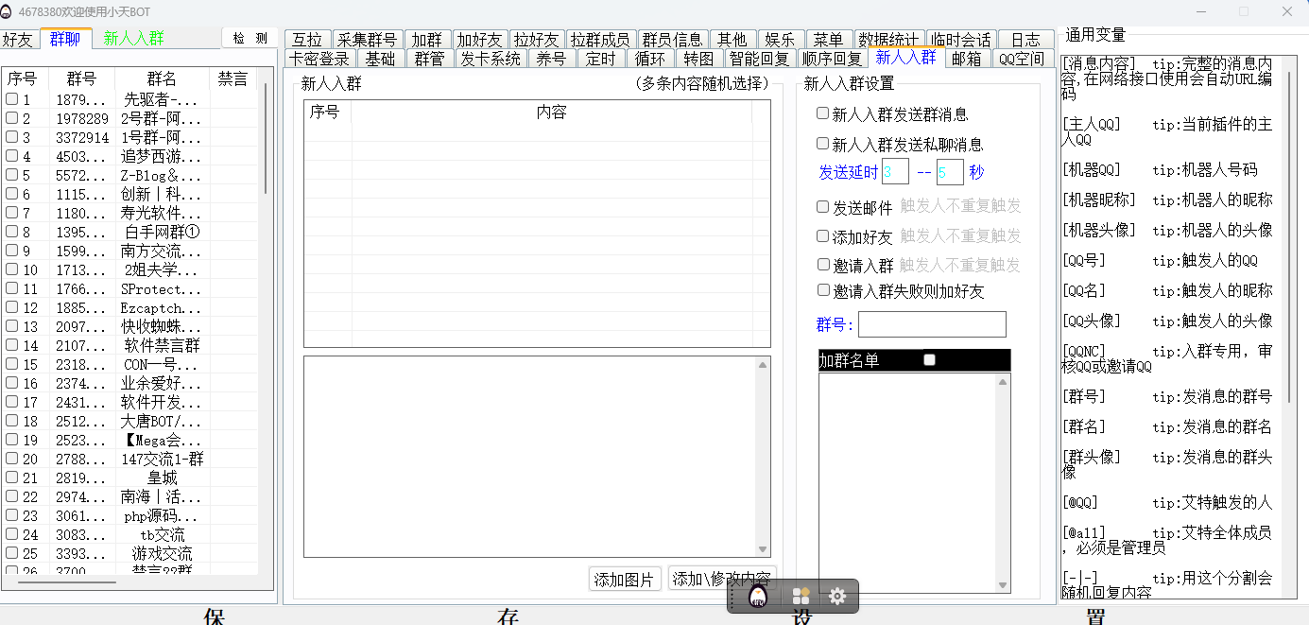Tick the checkbox for group 白手网群①

click(12, 232)
